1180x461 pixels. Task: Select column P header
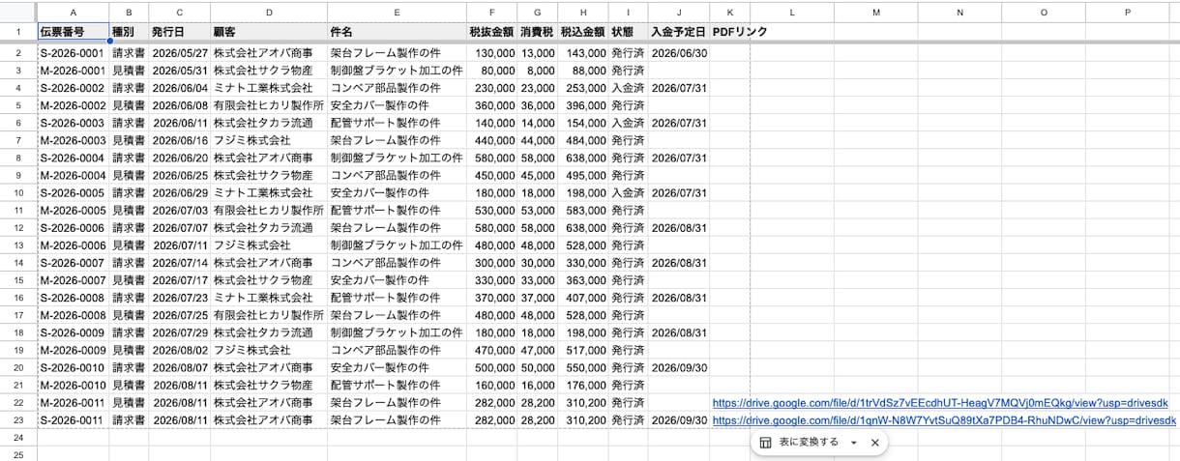click(1128, 12)
